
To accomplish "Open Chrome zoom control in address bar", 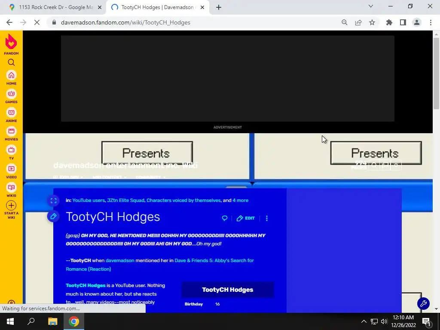I will pos(344,22).
